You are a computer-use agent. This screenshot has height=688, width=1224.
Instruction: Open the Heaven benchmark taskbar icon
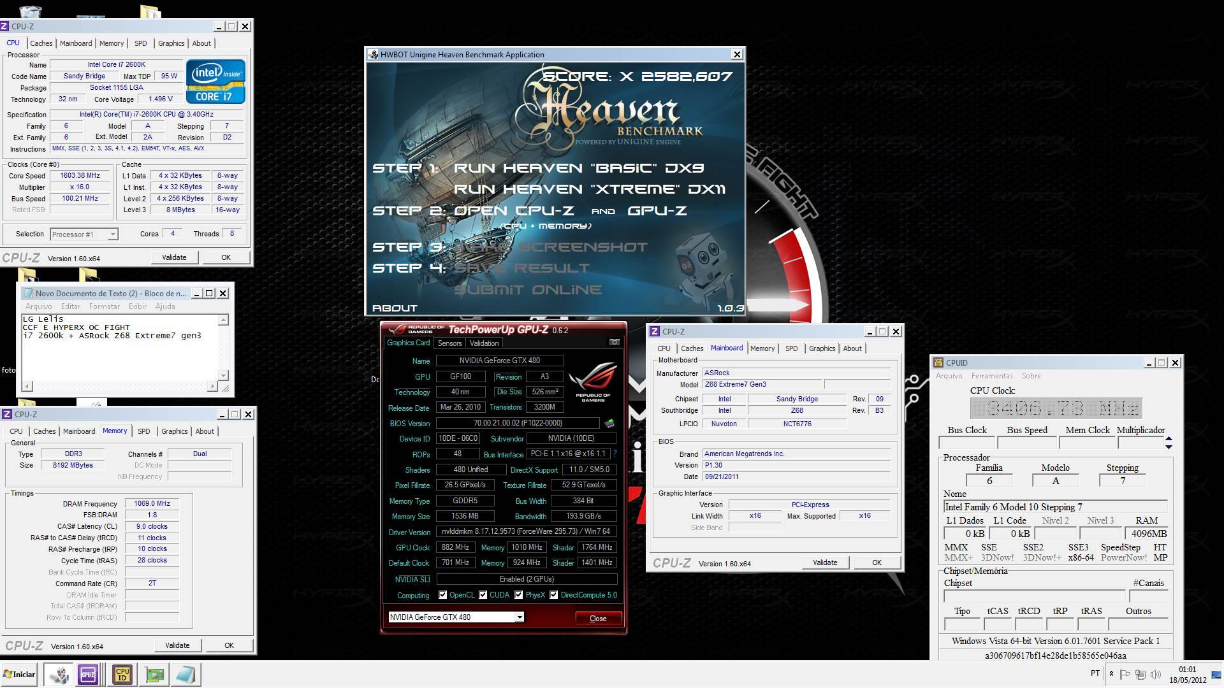[59, 675]
